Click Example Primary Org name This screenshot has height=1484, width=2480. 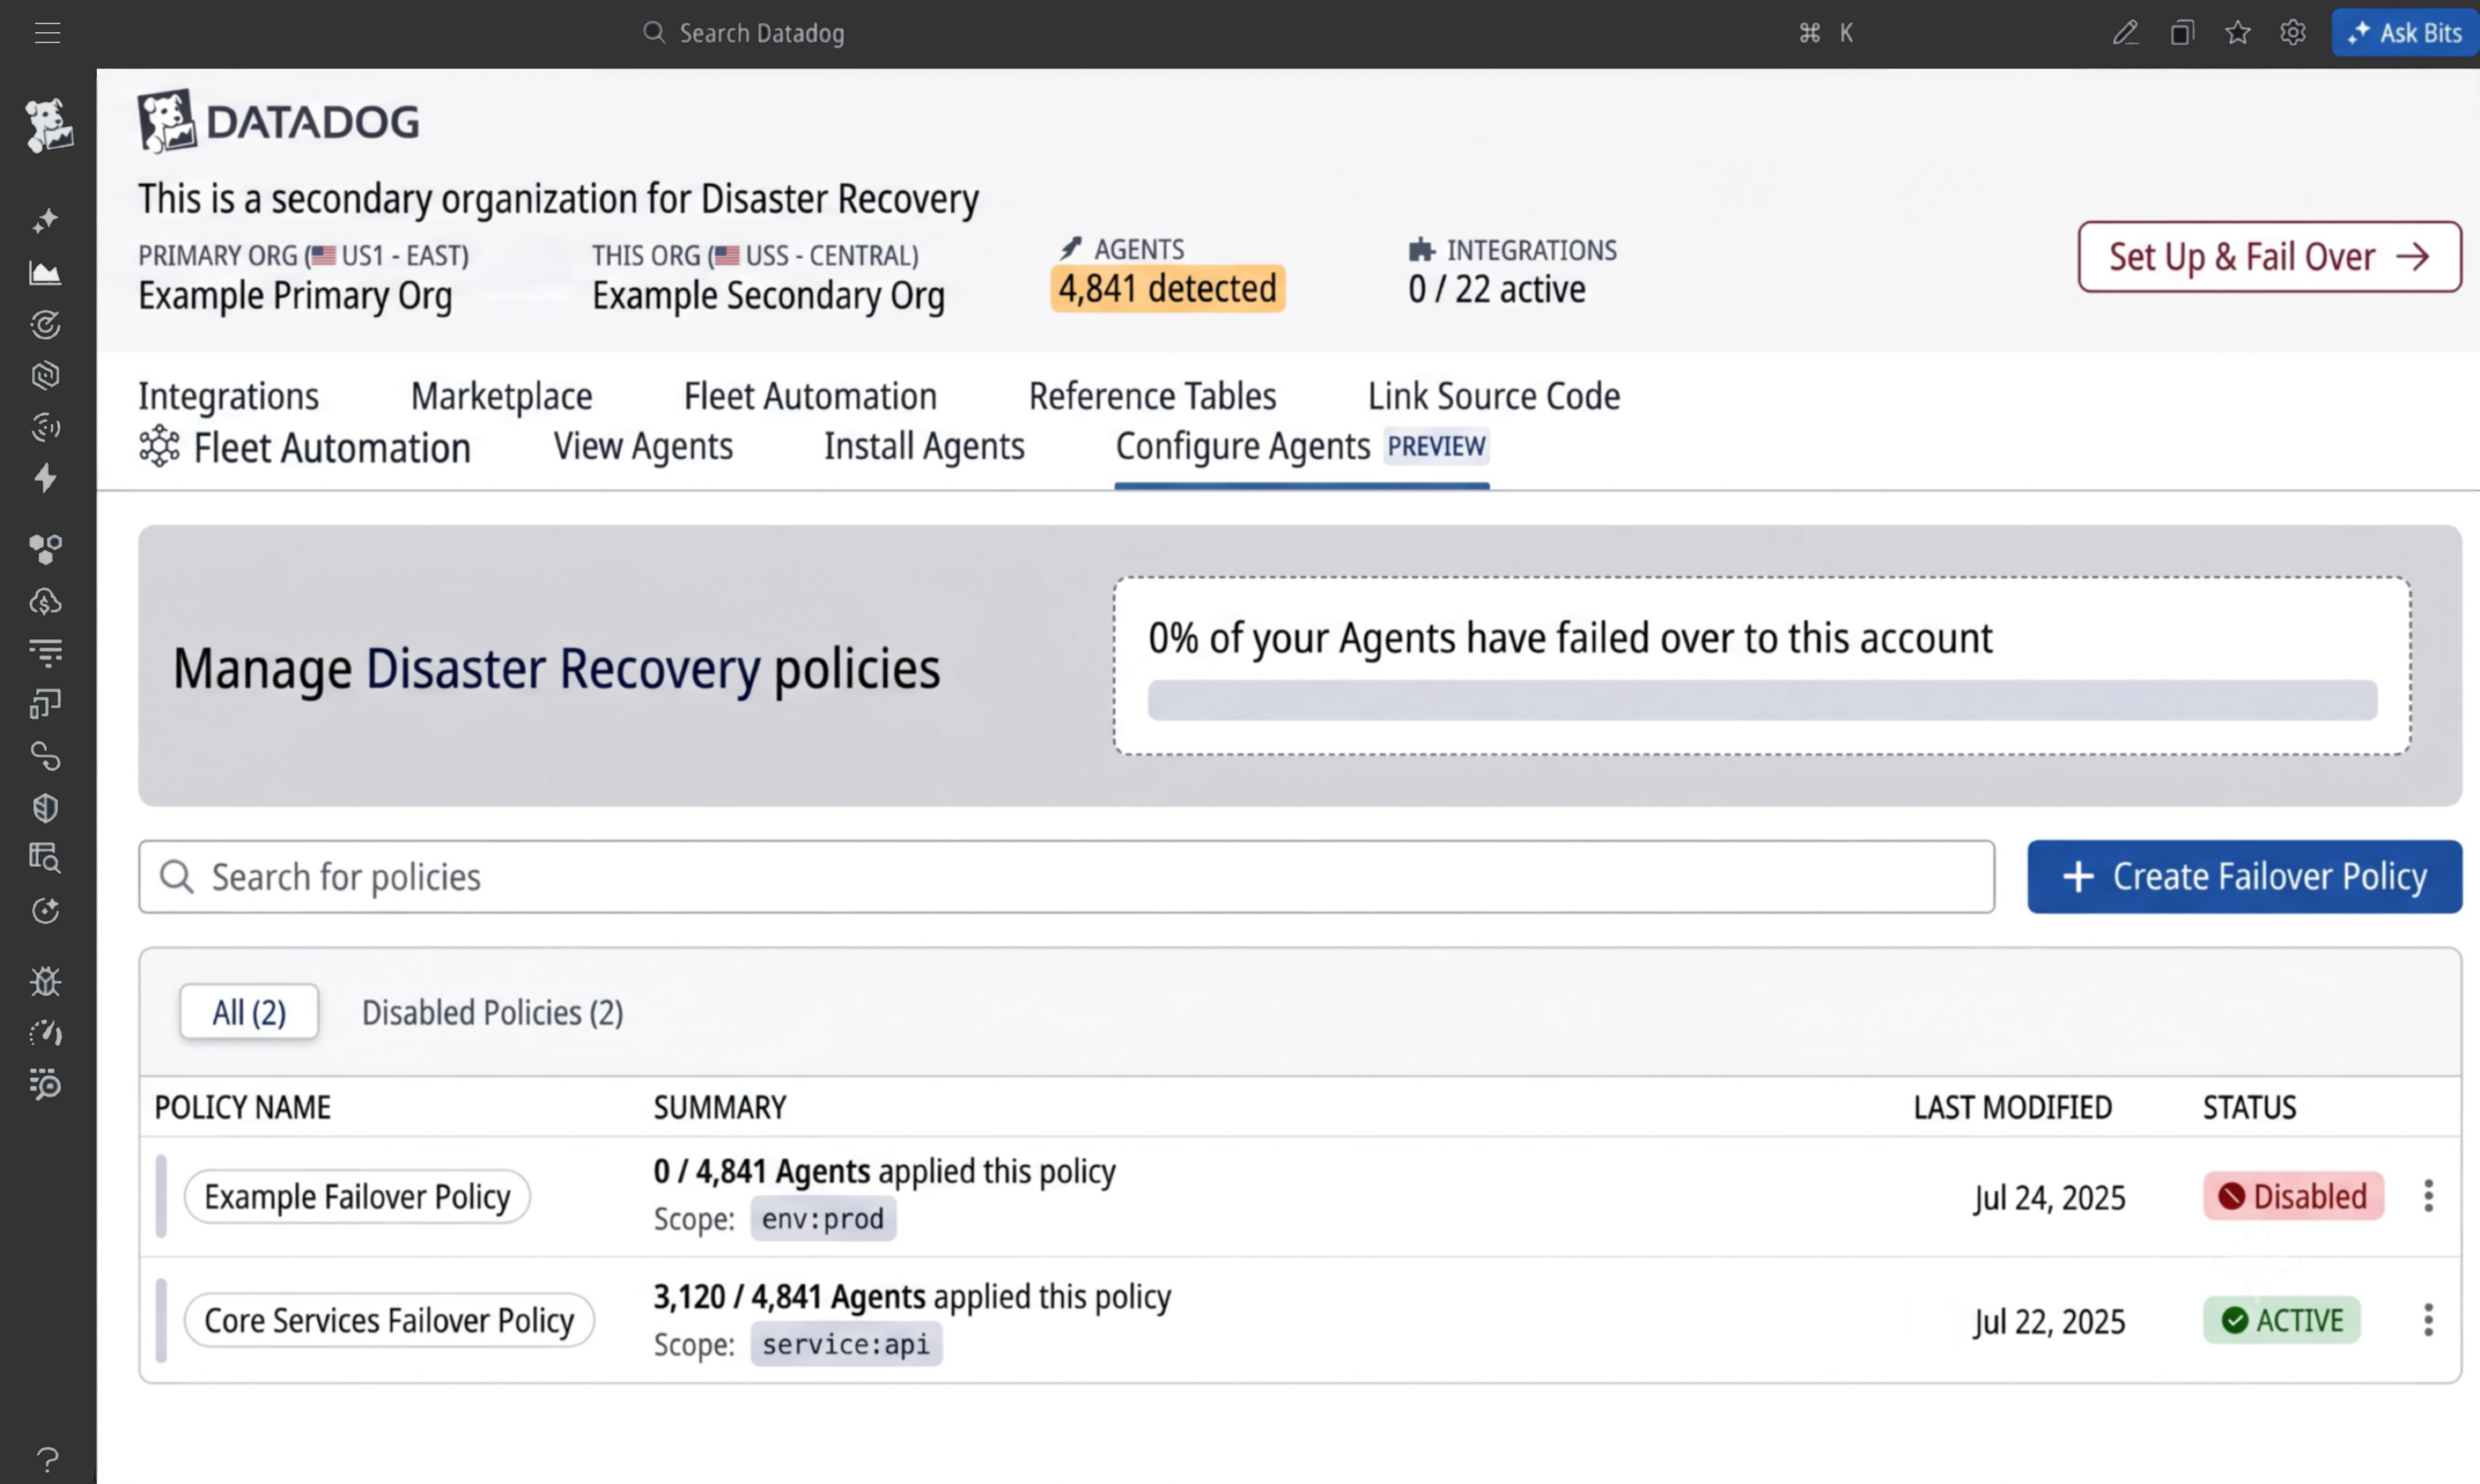[x=295, y=296]
